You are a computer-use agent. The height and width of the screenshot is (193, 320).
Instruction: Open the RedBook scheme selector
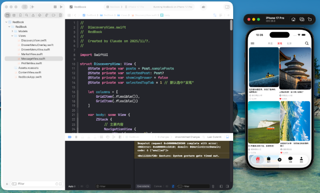(114, 7)
